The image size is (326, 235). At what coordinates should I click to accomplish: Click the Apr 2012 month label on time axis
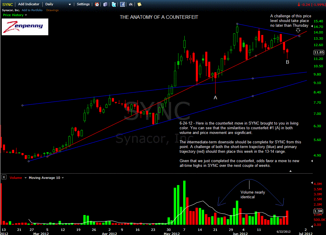(x=110, y=234)
